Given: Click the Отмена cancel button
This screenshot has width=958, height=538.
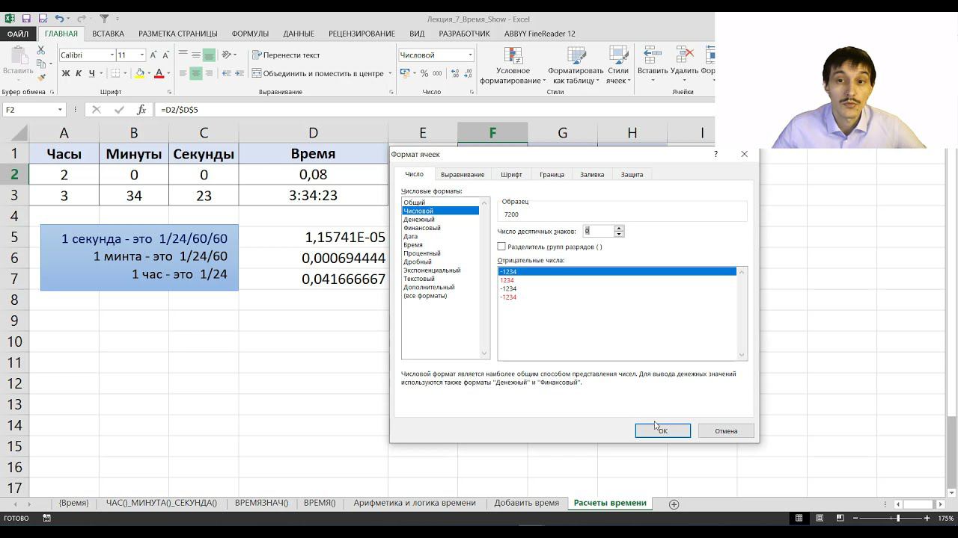Looking at the screenshot, I should pos(725,430).
